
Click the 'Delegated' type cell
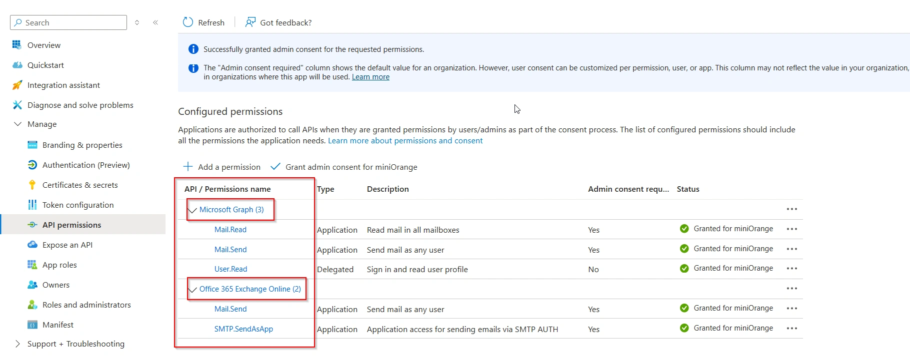pyautogui.click(x=335, y=269)
